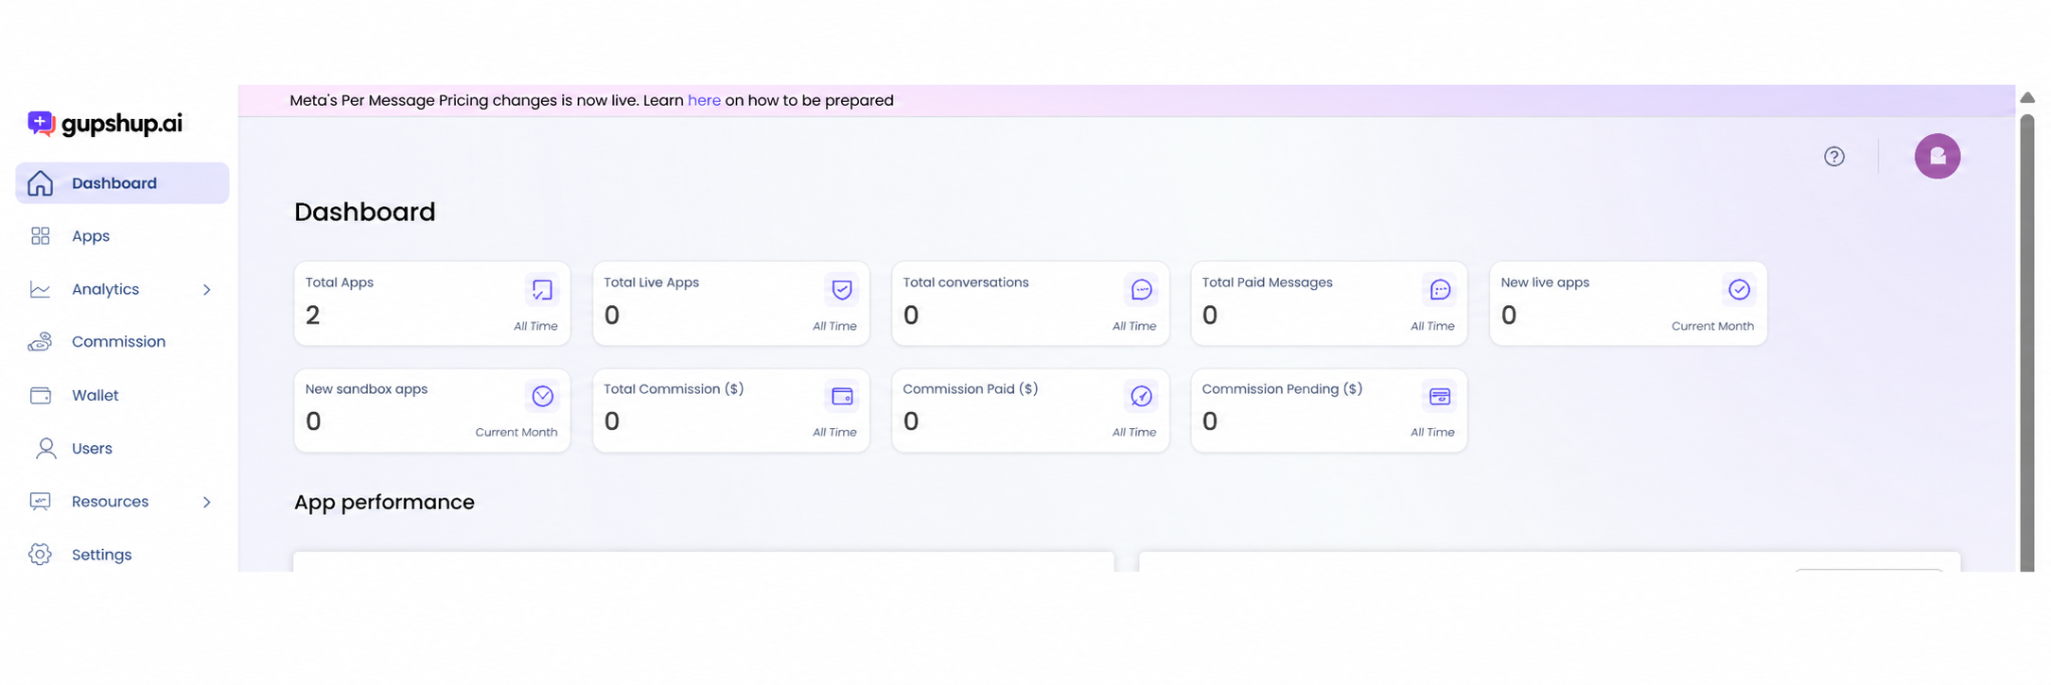This screenshot has height=685, width=2051.
Task: Click the Dashboard home icon
Action: 40,183
